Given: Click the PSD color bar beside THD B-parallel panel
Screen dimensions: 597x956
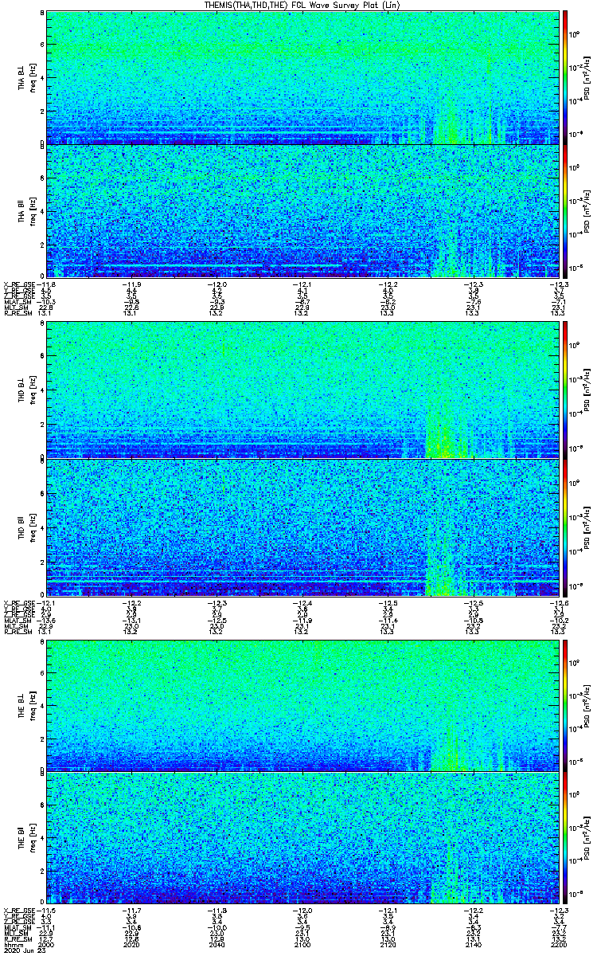Looking at the screenshot, I should pyautogui.click(x=566, y=527).
